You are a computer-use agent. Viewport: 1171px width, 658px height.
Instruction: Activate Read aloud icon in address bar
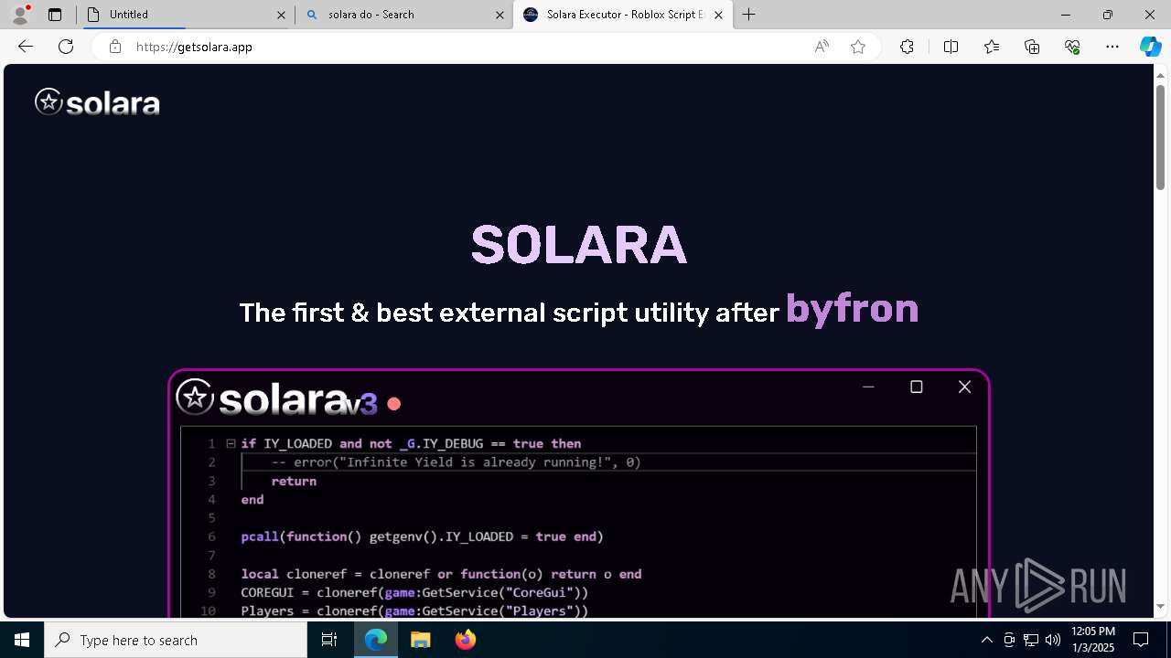point(822,47)
